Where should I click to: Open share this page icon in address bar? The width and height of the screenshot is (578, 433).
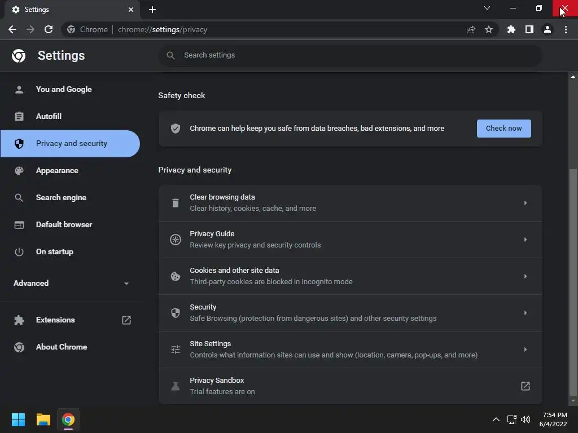(471, 29)
